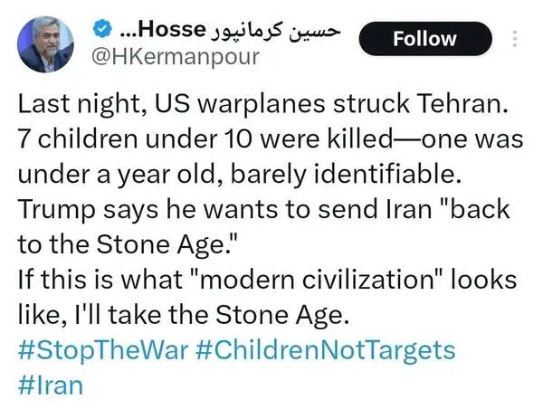543x419 pixels.
Task: Open the three-dot more options menu
Action: click(516, 39)
